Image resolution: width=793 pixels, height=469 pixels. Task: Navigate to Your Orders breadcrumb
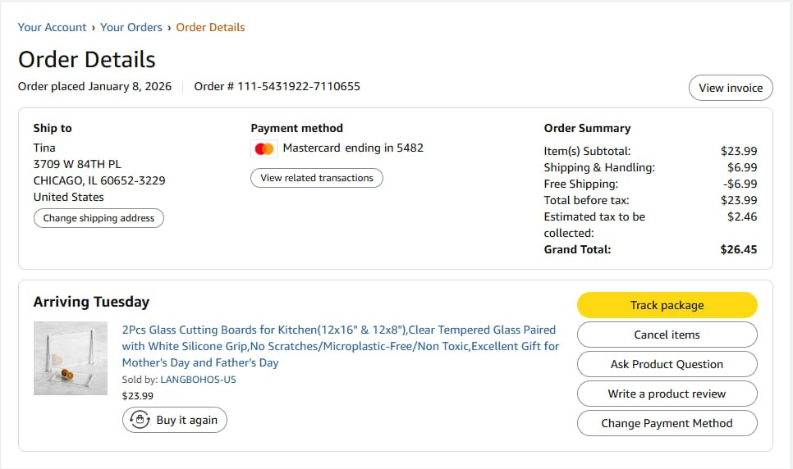(131, 27)
